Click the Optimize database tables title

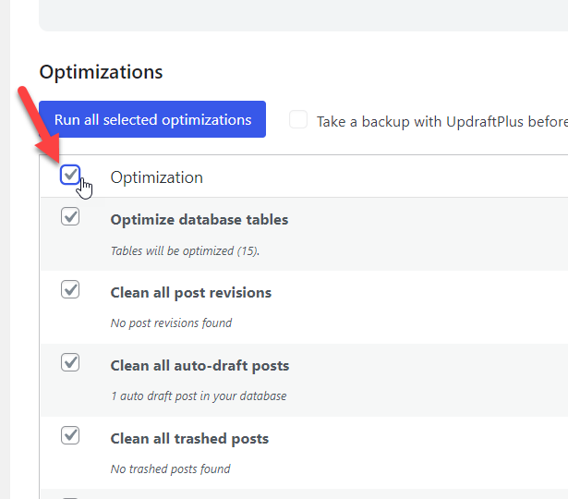point(199,220)
